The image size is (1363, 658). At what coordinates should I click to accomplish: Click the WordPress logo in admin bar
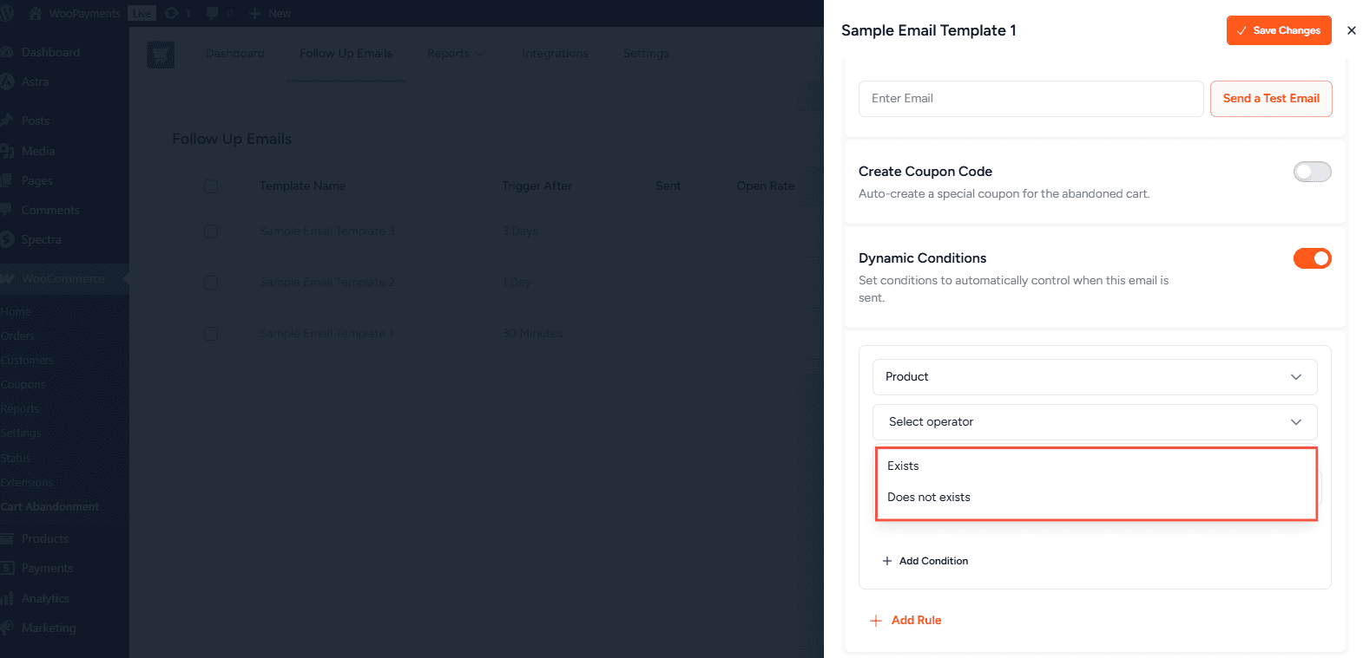[7, 13]
